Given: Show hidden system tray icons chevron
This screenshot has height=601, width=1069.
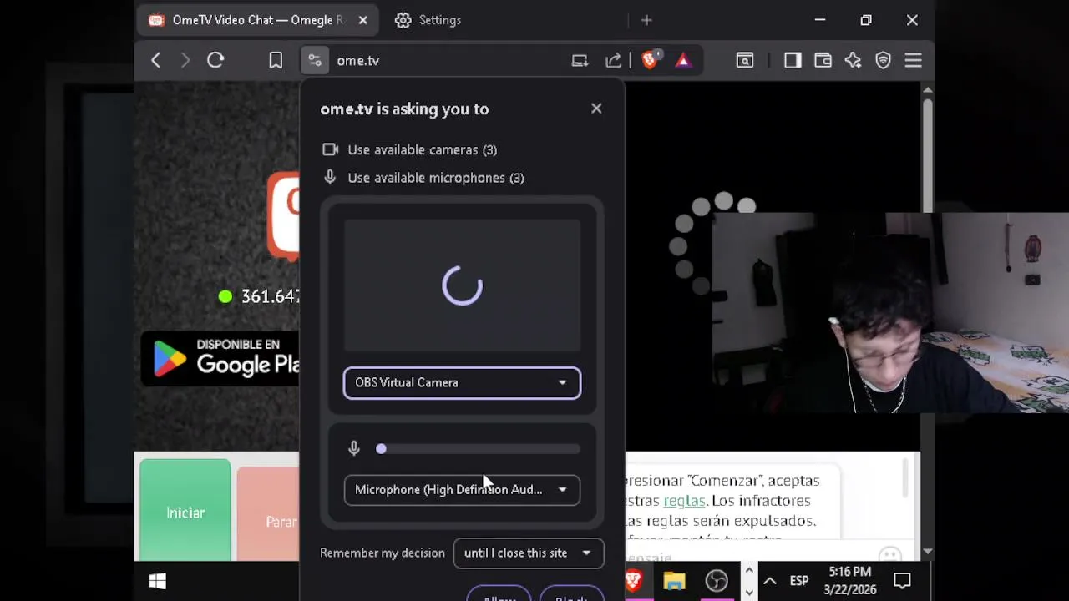Looking at the screenshot, I should [770, 581].
